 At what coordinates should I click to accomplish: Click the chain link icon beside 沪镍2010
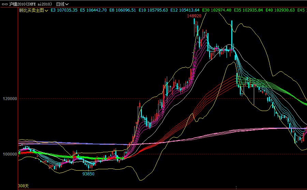click(5, 4)
